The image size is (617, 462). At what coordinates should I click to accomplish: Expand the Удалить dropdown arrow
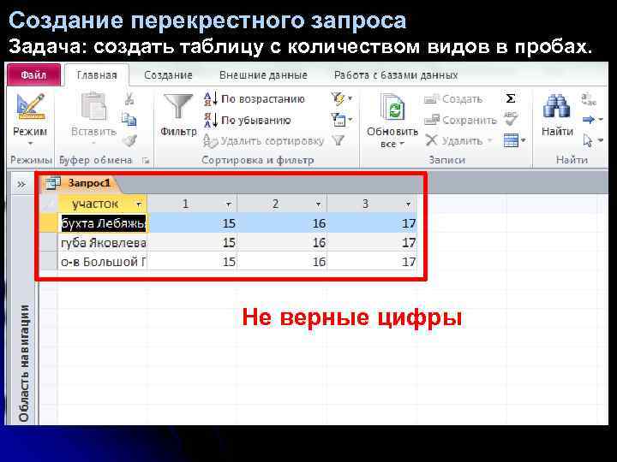pos(490,140)
